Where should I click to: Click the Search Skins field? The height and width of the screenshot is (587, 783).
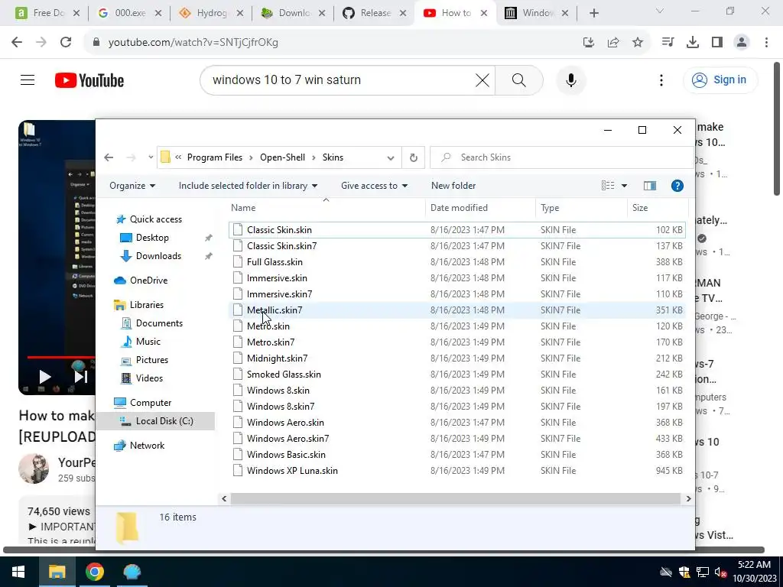tap(562, 157)
